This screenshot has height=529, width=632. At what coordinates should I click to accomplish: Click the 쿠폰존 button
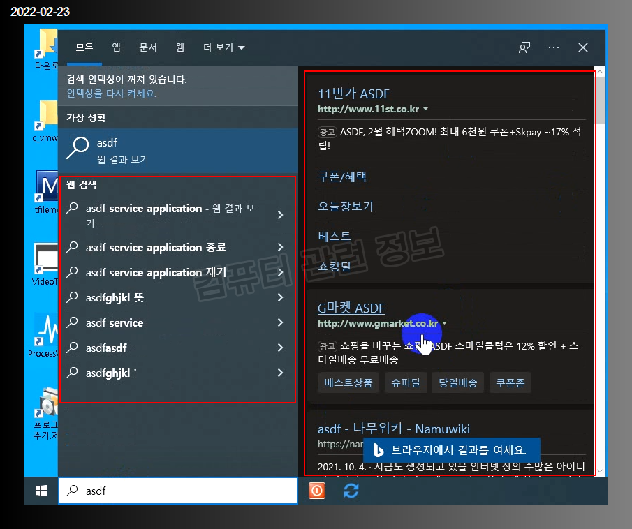510,382
